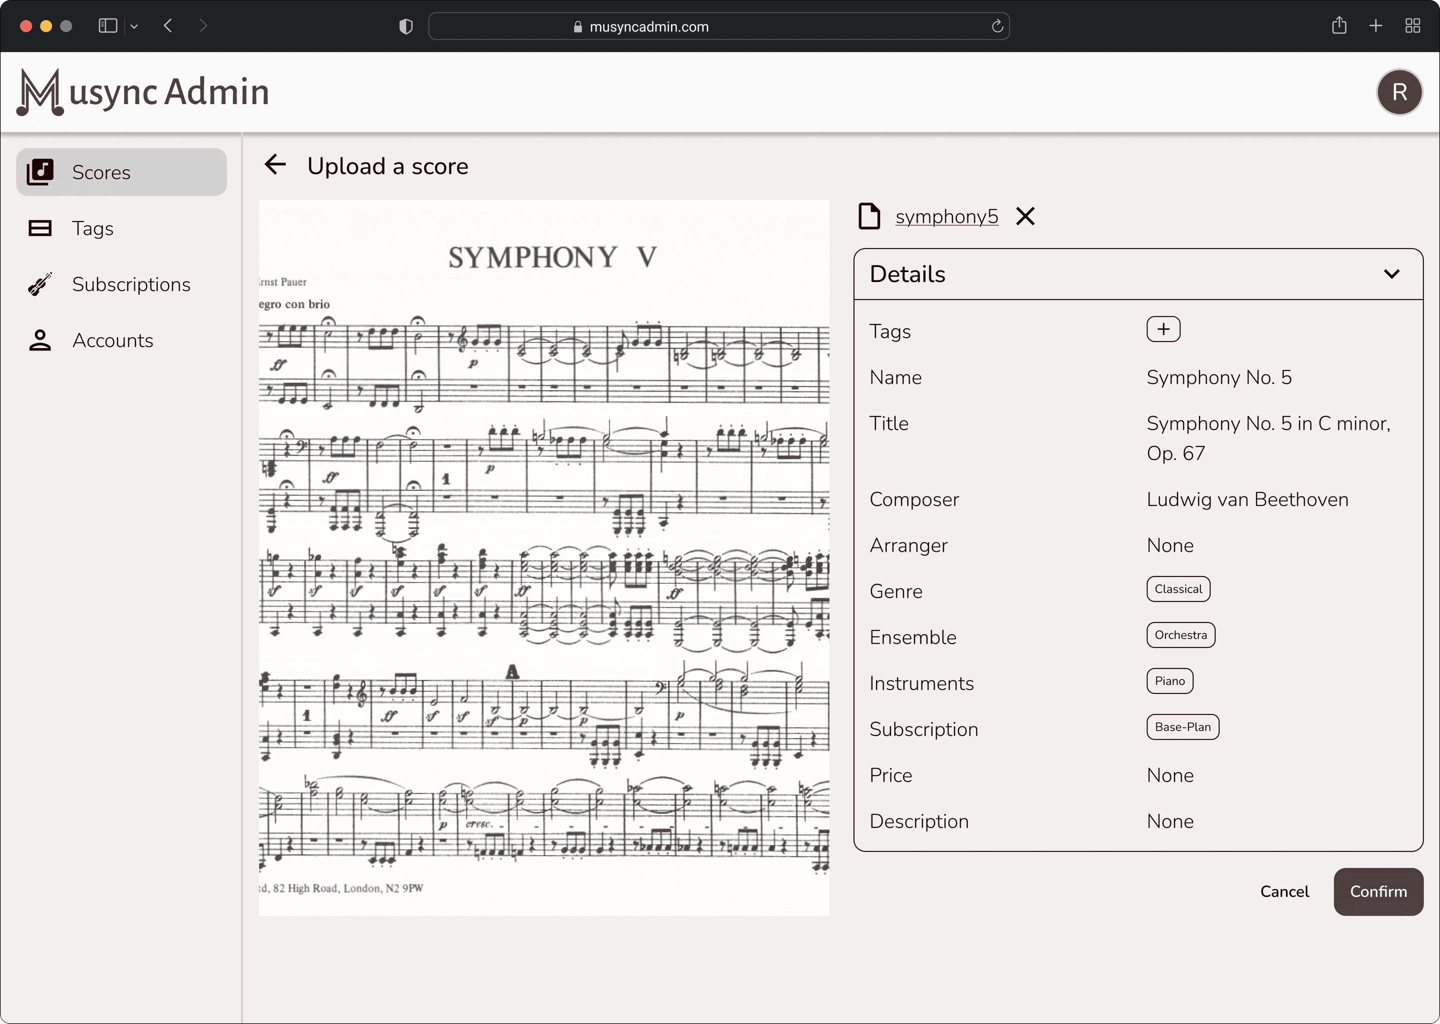Go back in browser history
The image size is (1440, 1024).
167,26
